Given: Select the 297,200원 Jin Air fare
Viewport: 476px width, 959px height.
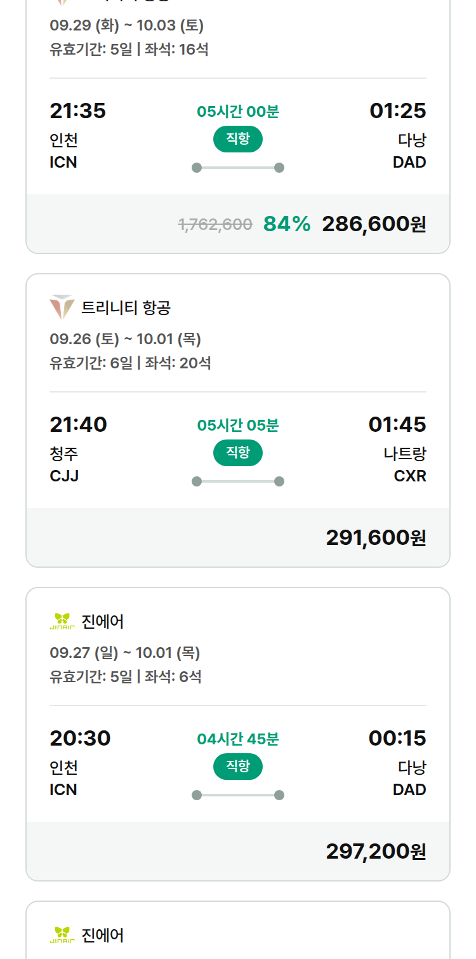Looking at the screenshot, I should 376,852.
